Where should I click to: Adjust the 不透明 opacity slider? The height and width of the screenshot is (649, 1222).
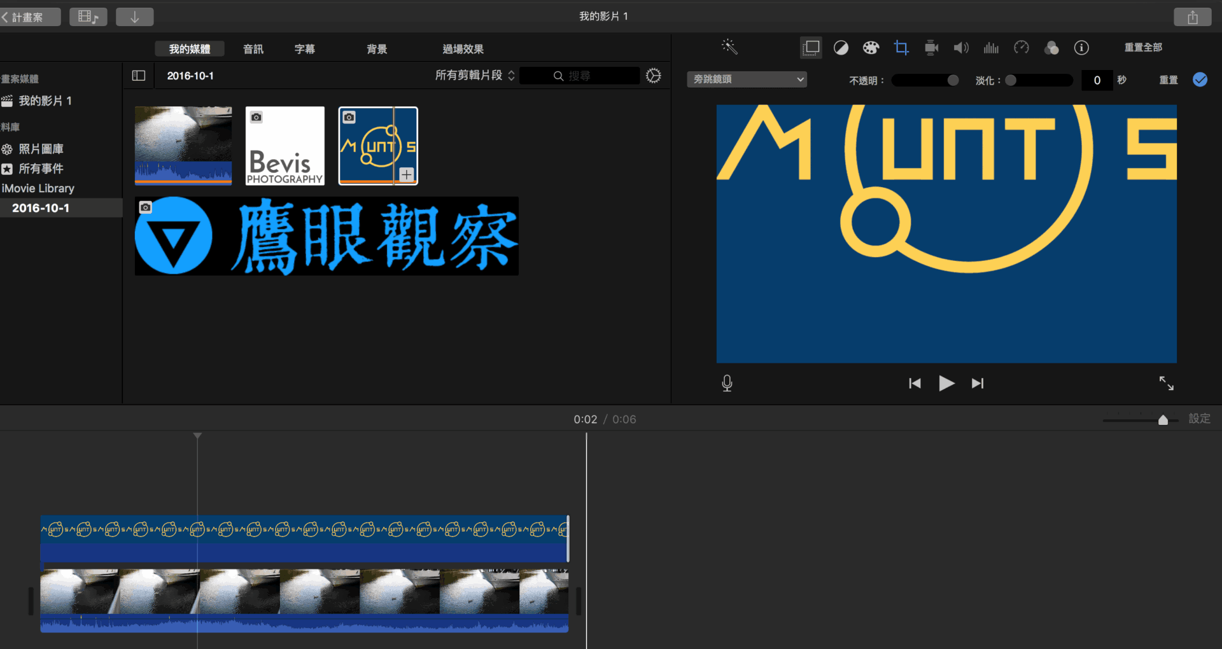point(925,80)
